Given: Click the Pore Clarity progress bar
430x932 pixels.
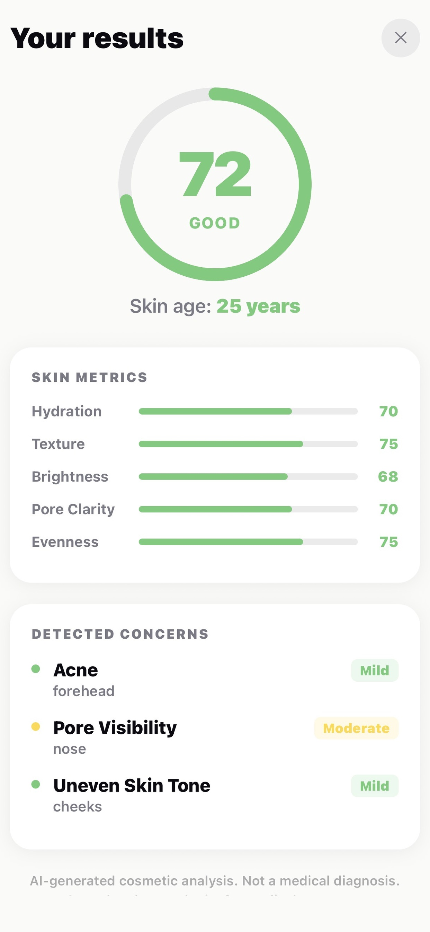Looking at the screenshot, I should click(248, 509).
